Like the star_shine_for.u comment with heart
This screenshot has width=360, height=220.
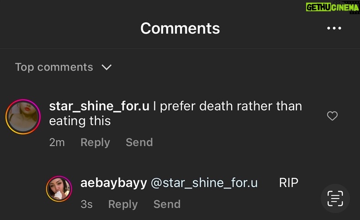[333, 116]
